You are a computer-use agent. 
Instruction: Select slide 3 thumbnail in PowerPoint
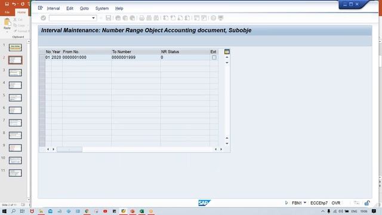pyautogui.click(x=15, y=73)
